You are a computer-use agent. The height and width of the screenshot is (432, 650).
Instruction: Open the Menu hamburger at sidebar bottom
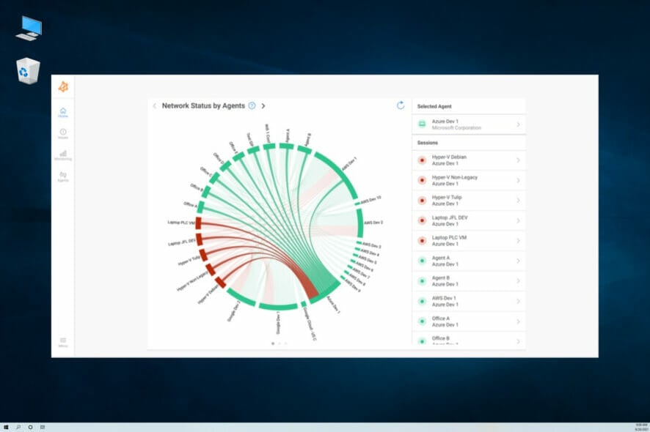click(x=63, y=342)
